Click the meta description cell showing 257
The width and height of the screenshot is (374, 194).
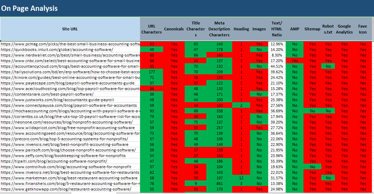(x=219, y=128)
